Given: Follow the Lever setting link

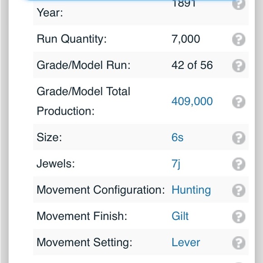Looking at the screenshot, I should click(x=185, y=243).
